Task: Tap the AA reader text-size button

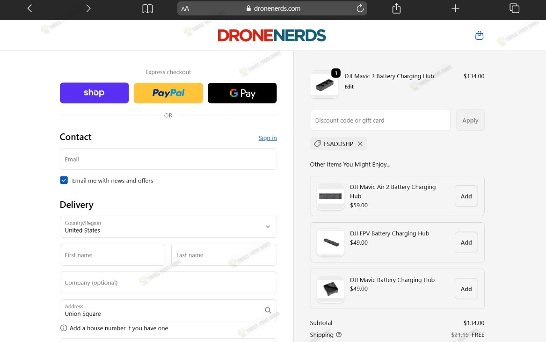Action: click(185, 9)
